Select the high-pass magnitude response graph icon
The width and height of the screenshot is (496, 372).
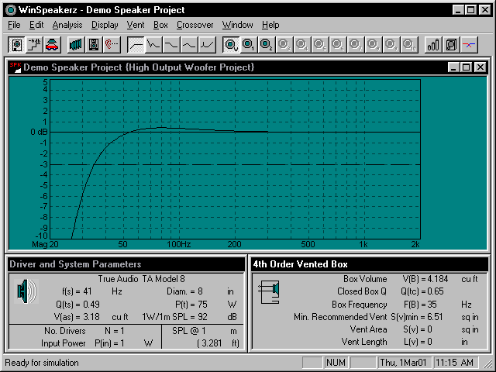click(136, 45)
